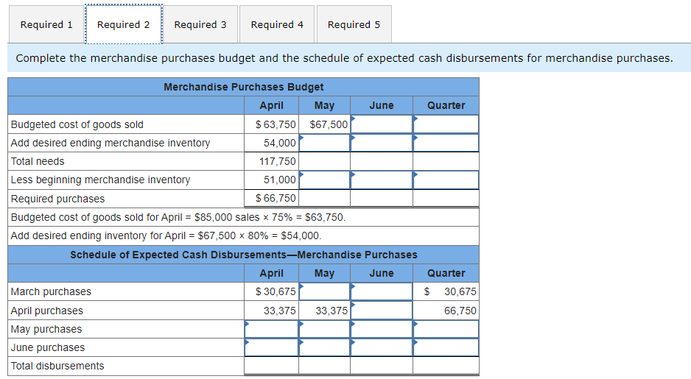Click the May purchases row label
Viewport: 691px width, 379px height.
(46, 329)
